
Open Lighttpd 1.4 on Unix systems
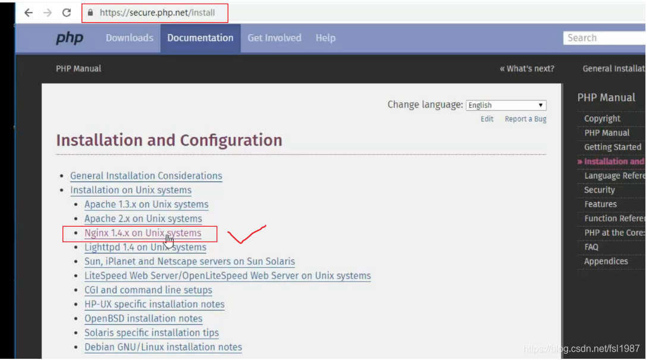(x=145, y=247)
